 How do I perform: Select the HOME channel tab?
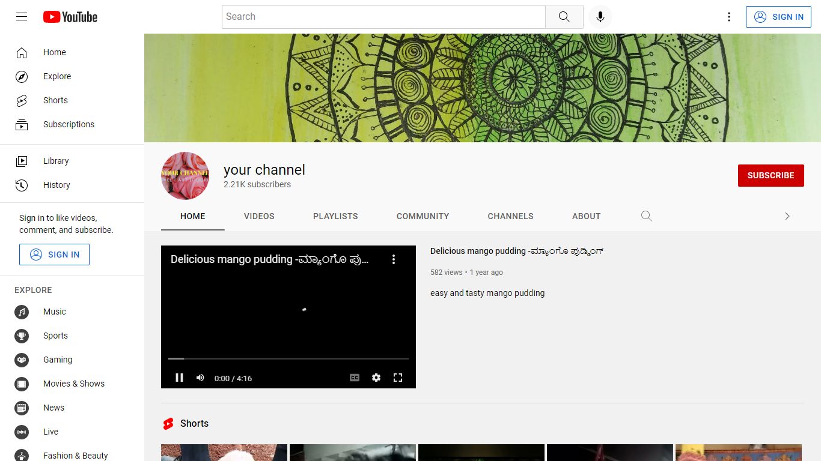coord(193,216)
